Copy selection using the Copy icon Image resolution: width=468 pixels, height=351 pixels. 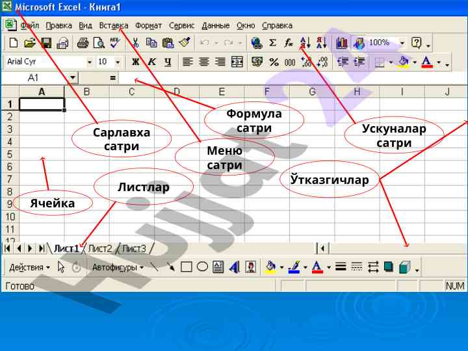[x=151, y=43]
